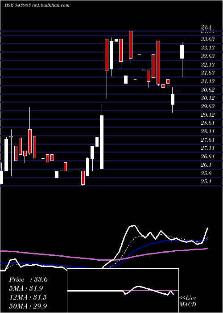223x313 pixels.
Task: Click the 50MA : 29.9 readout
Action: pos(28,306)
